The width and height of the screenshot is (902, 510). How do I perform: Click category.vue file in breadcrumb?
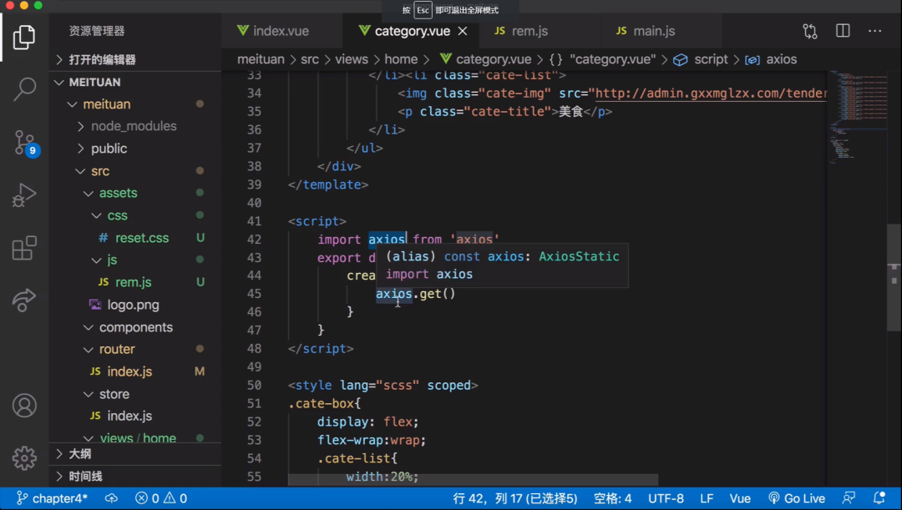[485, 59]
